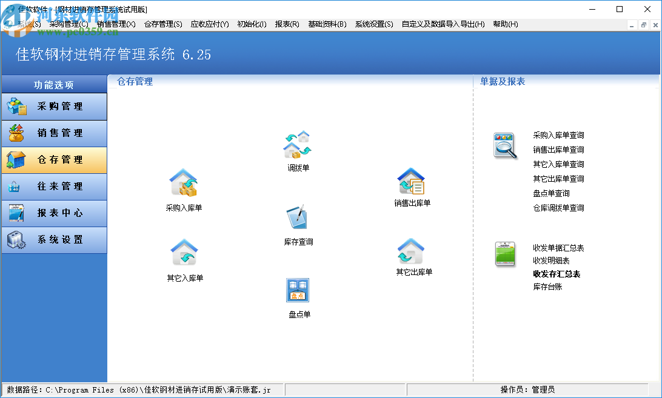
Task: Open the 收发明细表 report
Action: (x=552, y=260)
